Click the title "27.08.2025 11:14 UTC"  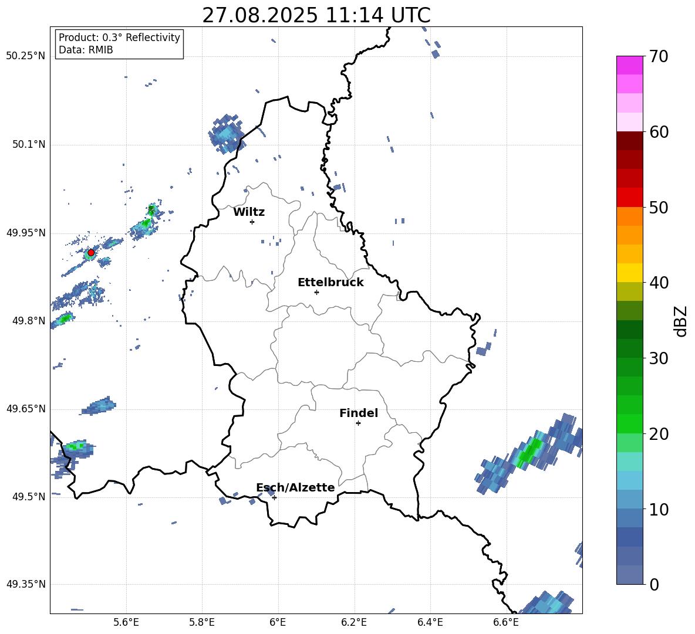point(316,15)
